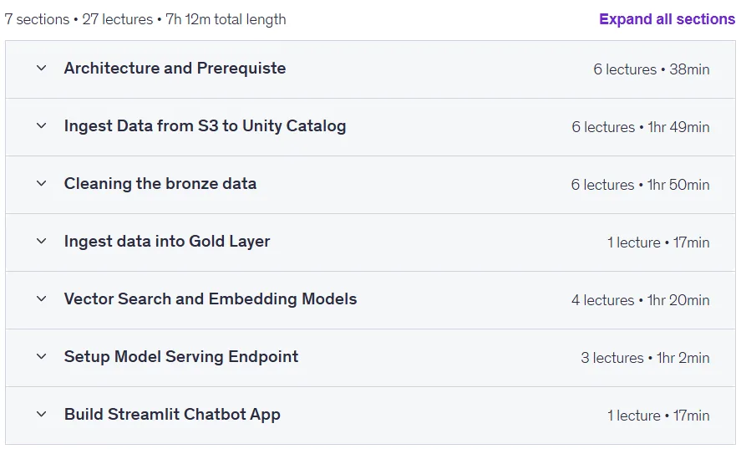The height and width of the screenshot is (449, 741).
Task: Click chevron beside Setup Model Serving Endpoint
Action: click(42, 357)
